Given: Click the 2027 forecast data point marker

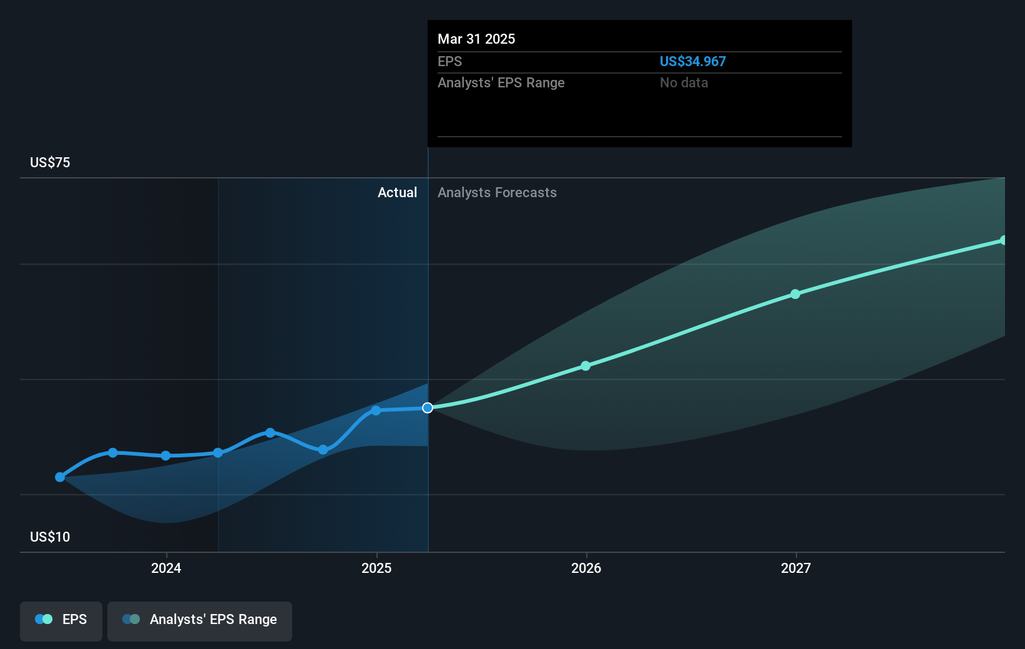Looking at the screenshot, I should coord(795,294).
